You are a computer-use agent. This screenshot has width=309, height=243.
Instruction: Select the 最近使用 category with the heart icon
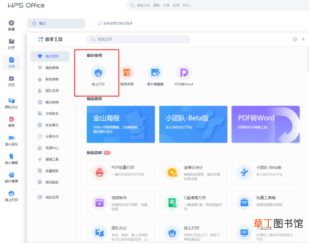pos(50,56)
